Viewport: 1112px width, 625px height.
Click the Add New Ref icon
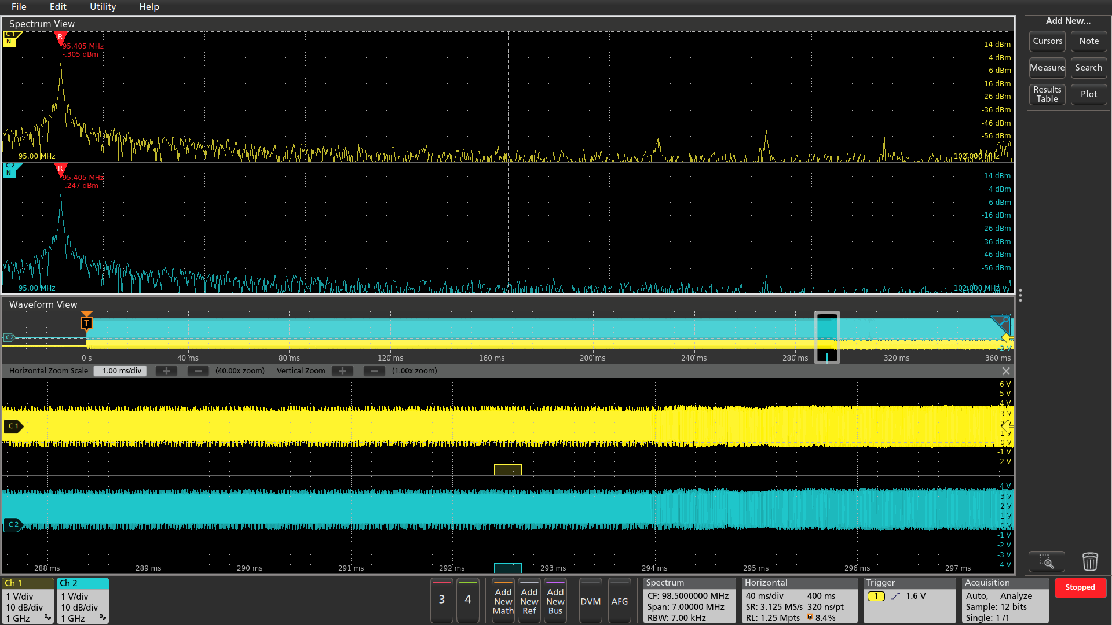(x=529, y=601)
